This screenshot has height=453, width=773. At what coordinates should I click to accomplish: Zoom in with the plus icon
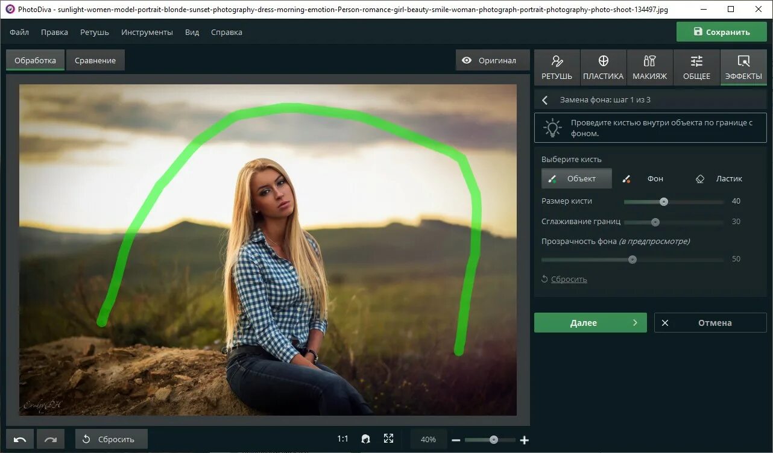[524, 440]
